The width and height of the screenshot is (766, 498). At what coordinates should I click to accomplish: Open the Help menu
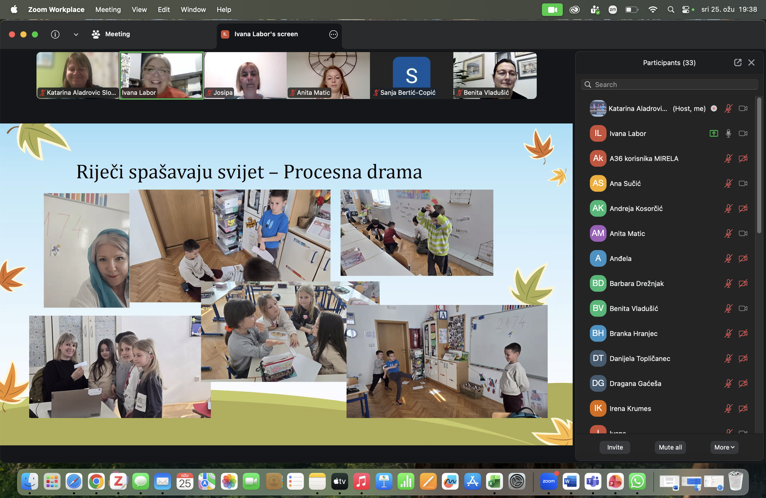coord(224,10)
